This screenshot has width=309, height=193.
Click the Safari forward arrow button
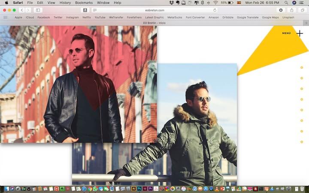28,10
